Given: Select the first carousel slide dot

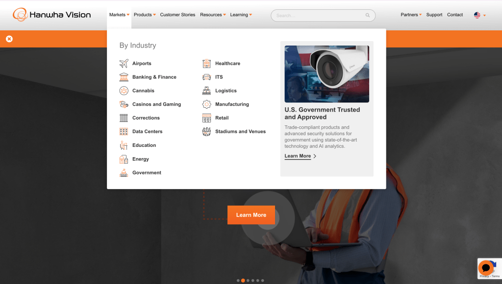Looking at the screenshot, I should pyautogui.click(x=238, y=281).
